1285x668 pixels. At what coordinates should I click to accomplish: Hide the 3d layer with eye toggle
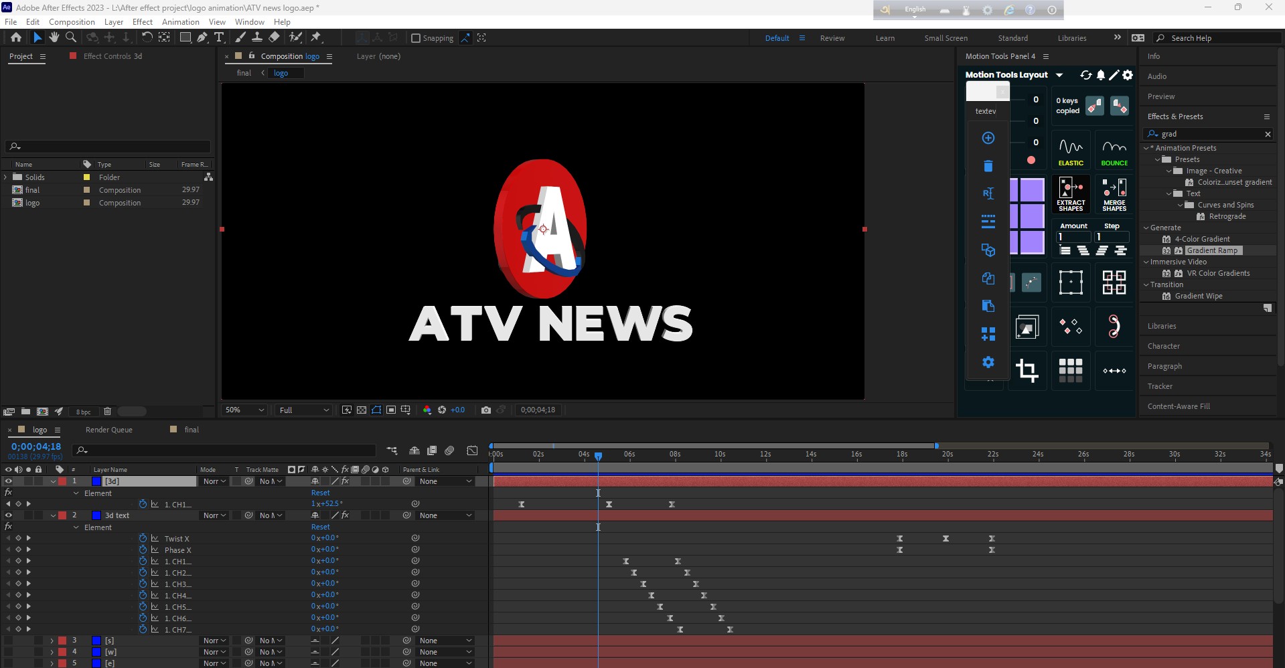(9, 481)
